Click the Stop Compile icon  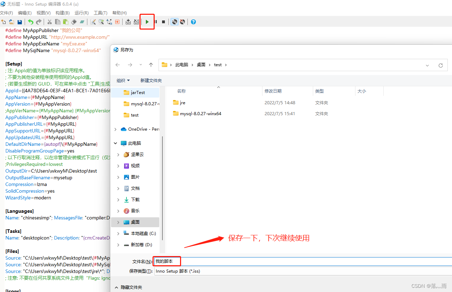tap(136, 22)
